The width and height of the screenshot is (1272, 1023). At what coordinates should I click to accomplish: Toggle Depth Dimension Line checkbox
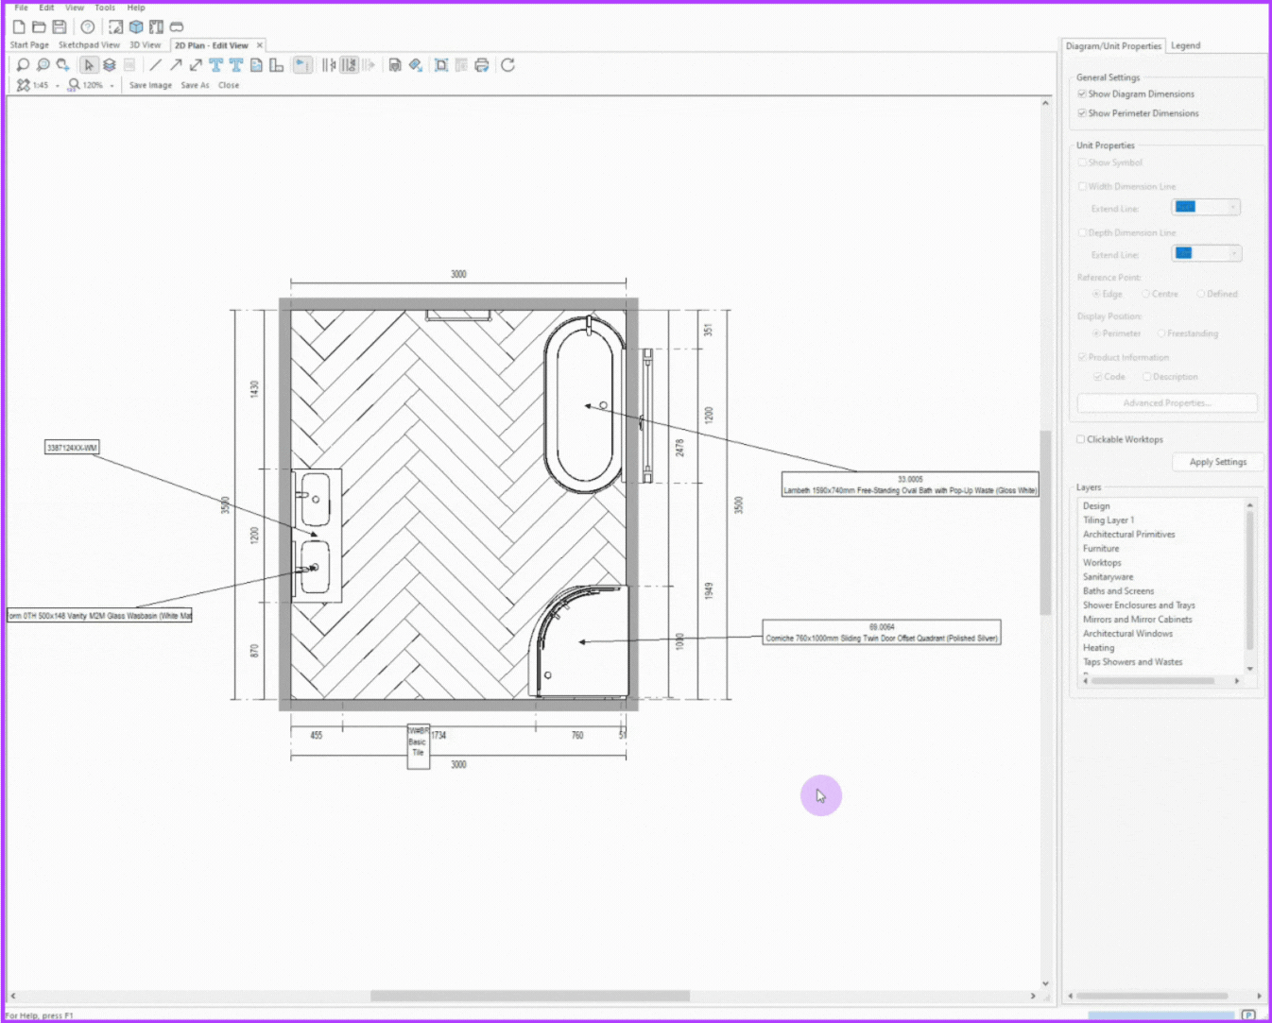pyautogui.click(x=1082, y=232)
